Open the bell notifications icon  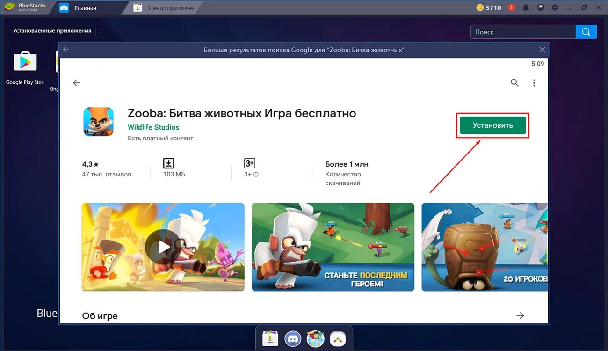526,7
